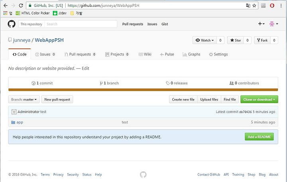Click the stargazers count next to Star
This screenshot has width=287, height=182.
248,40
